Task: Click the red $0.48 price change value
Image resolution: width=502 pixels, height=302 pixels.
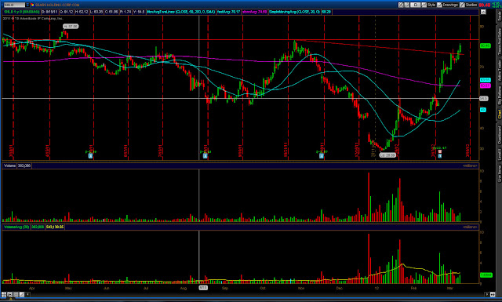Action: tap(485, 5)
